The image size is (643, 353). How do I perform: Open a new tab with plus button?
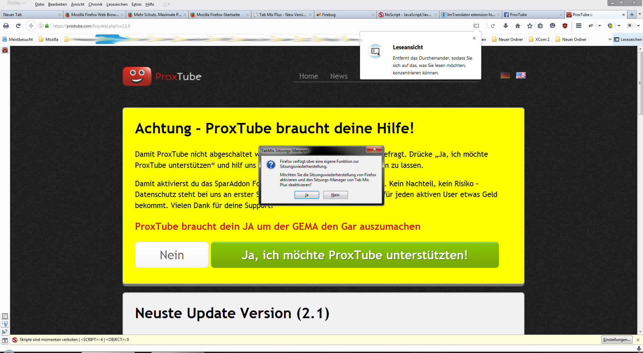click(632, 15)
